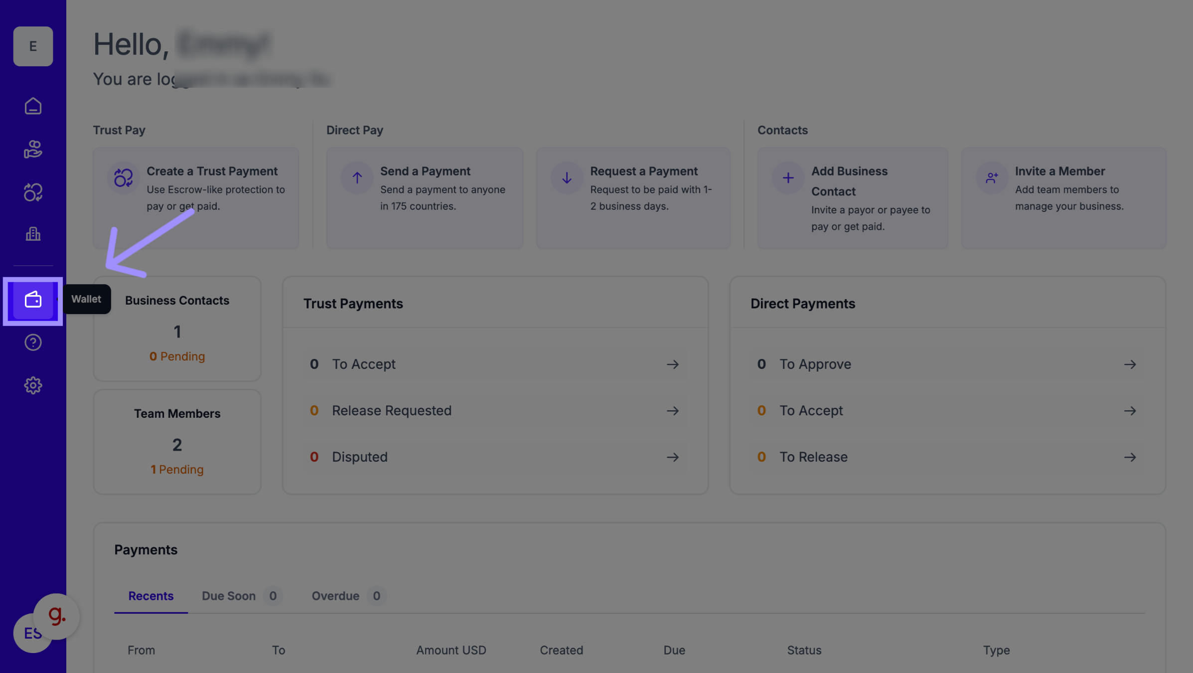Viewport: 1193px width, 673px height.
Task: Open the business building sidebar icon
Action: click(33, 234)
